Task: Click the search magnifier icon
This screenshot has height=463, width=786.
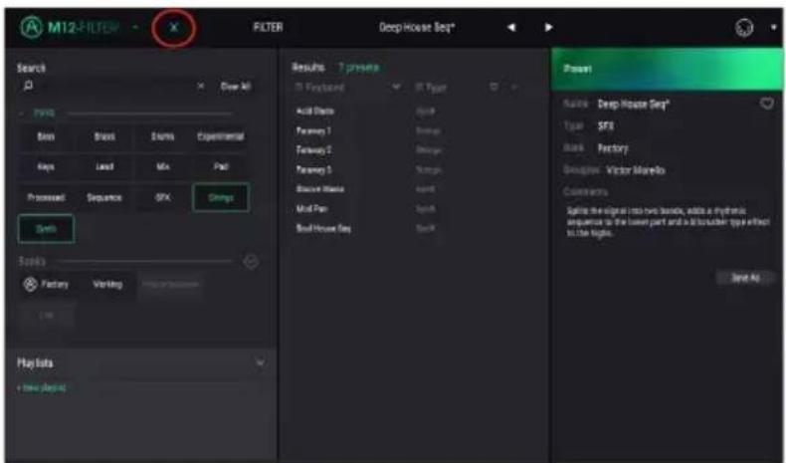Action: coord(28,86)
